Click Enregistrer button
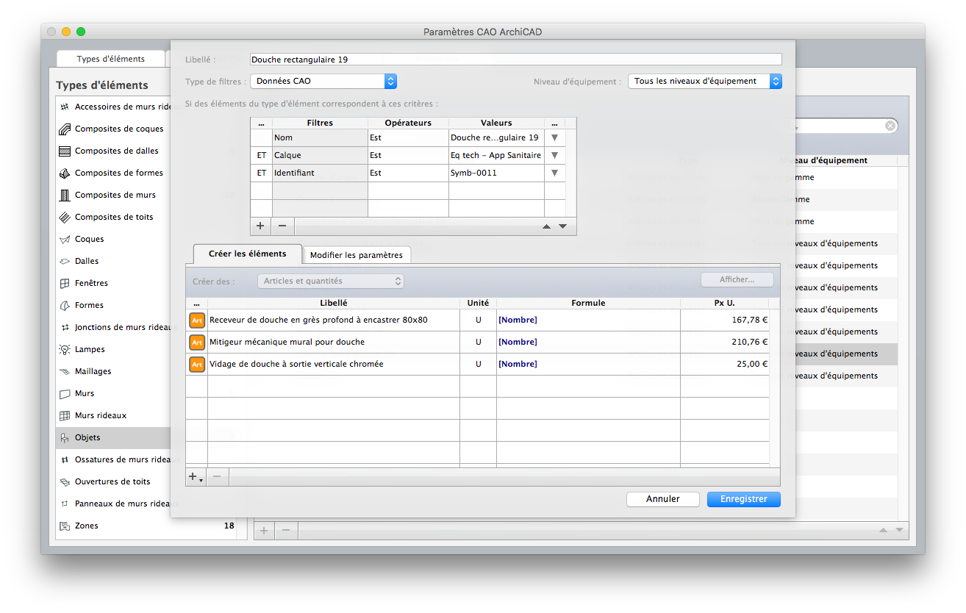The height and width of the screenshot is (613, 966). click(x=744, y=499)
